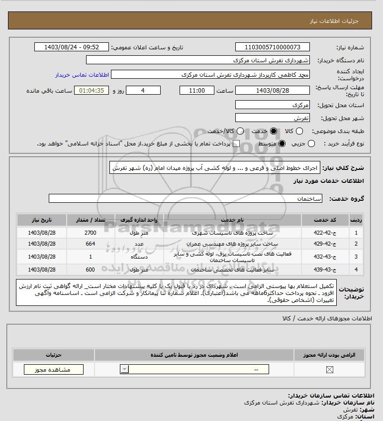This screenshot has width=383, height=421.
Task: Click the اطلاعات تماس سازمان خریدار heading
Action: tap(331, 396)
